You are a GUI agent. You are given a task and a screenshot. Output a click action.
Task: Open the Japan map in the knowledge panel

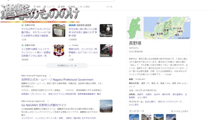[167, 28]
